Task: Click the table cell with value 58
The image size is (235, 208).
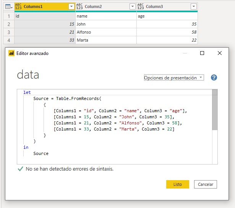Action: point(167,32)
